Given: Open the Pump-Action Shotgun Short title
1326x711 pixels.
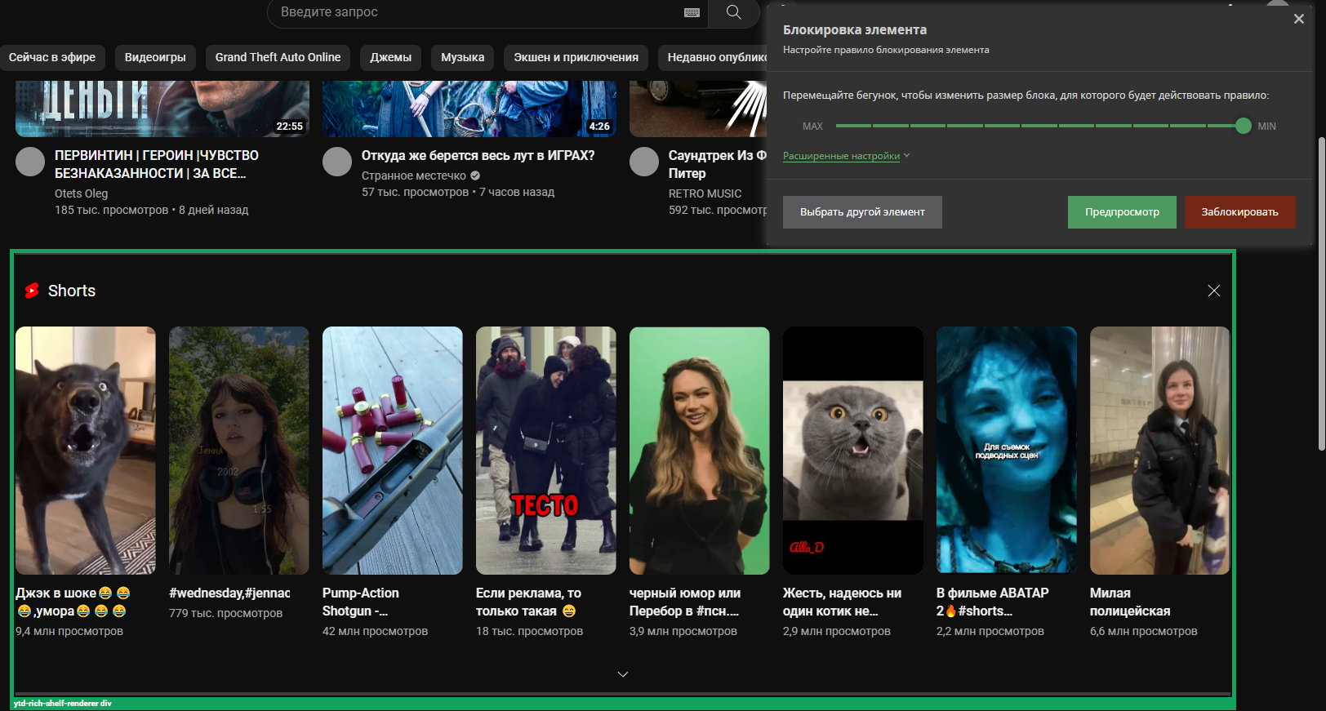Looking at the screenshot, I should (361, 602).
